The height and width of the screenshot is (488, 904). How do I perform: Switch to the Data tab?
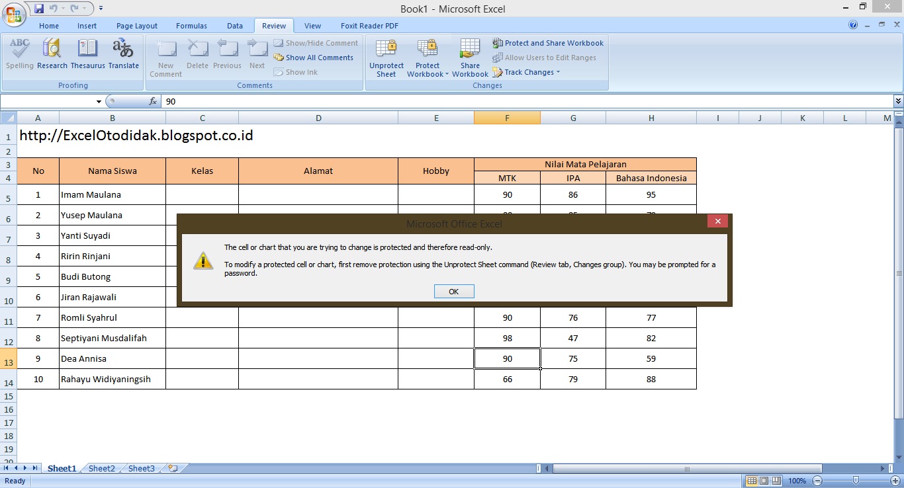(x=235, y=26)
